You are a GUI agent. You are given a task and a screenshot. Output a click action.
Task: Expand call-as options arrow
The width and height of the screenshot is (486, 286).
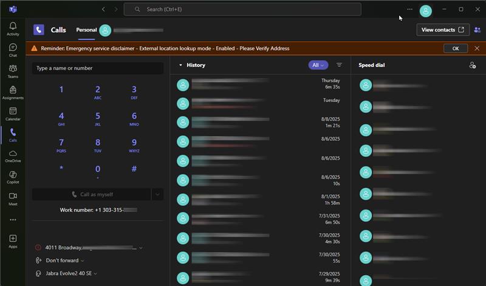[x=157, y=194]
